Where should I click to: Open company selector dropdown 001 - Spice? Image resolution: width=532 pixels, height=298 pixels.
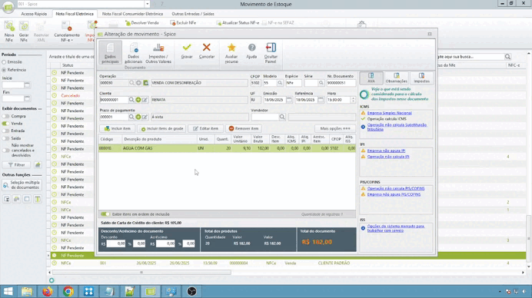147,4
